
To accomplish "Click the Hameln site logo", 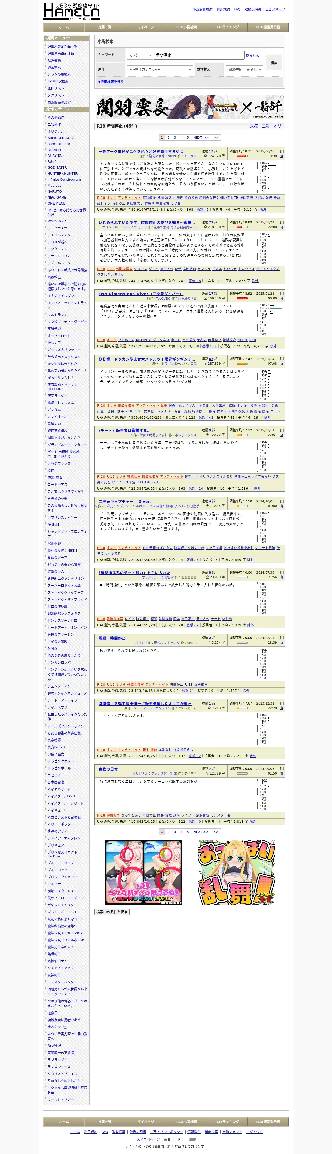I will [x=72, y=11].
